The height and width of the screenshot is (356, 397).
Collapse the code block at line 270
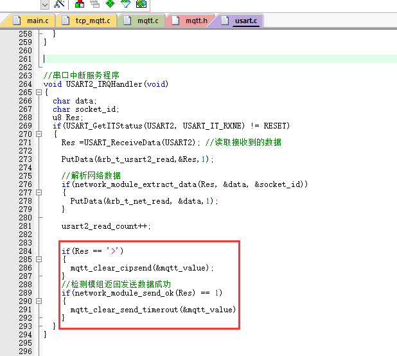pyautogui.click(x=39, y=134)
